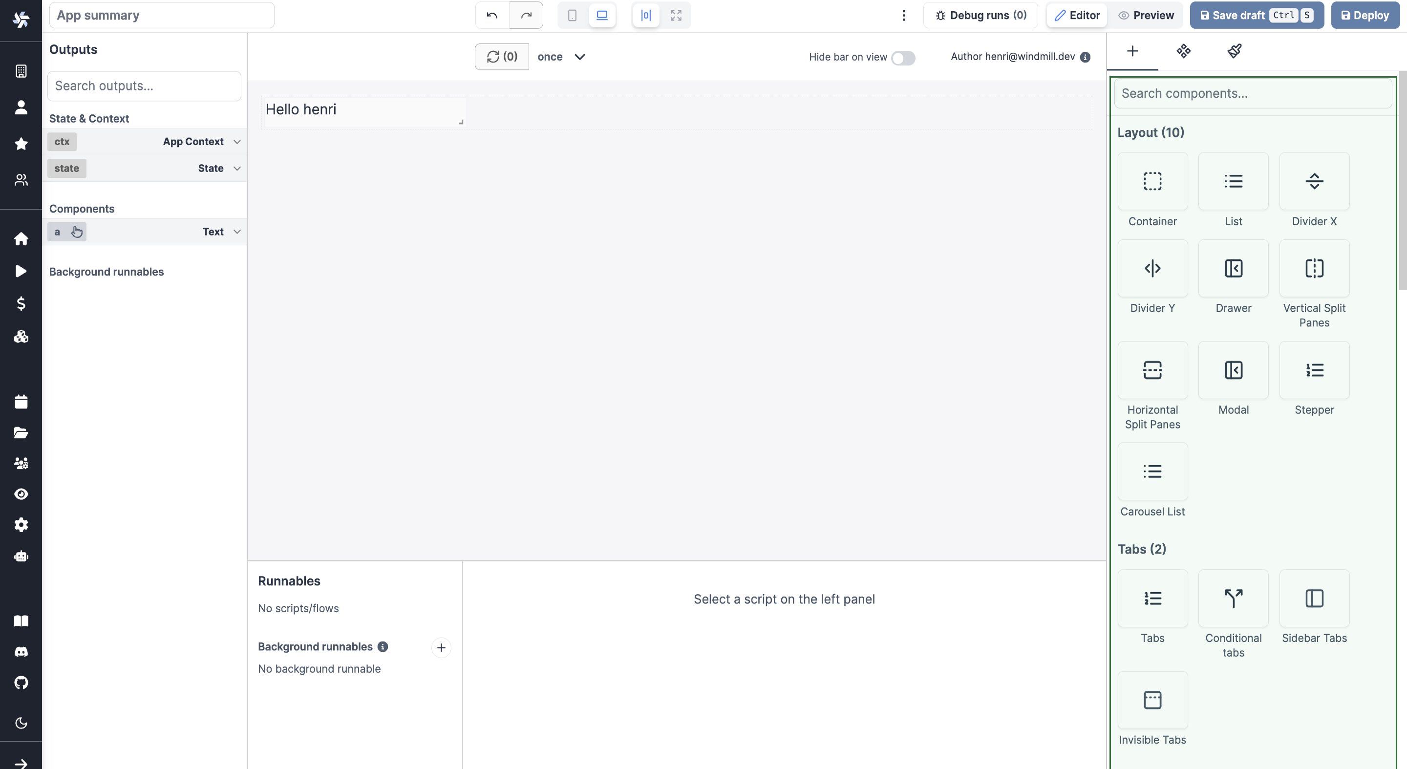Image resolution: width=1407 pixels, height=769 pixels.
Task: Click the Deploy button
Action: [x=1365, y=15]
